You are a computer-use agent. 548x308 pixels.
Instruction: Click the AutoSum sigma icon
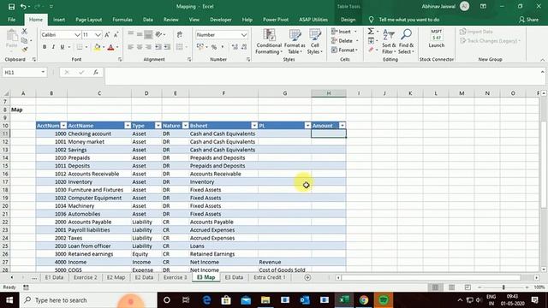click(x=371, y=32)
